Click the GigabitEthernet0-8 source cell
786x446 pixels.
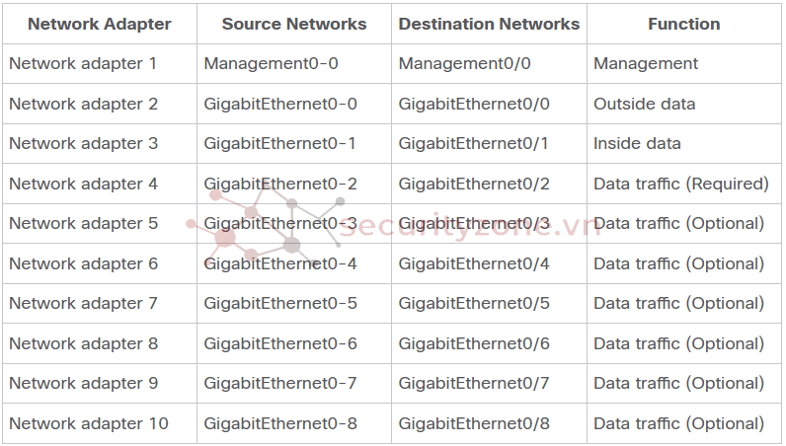pos(293,423)
